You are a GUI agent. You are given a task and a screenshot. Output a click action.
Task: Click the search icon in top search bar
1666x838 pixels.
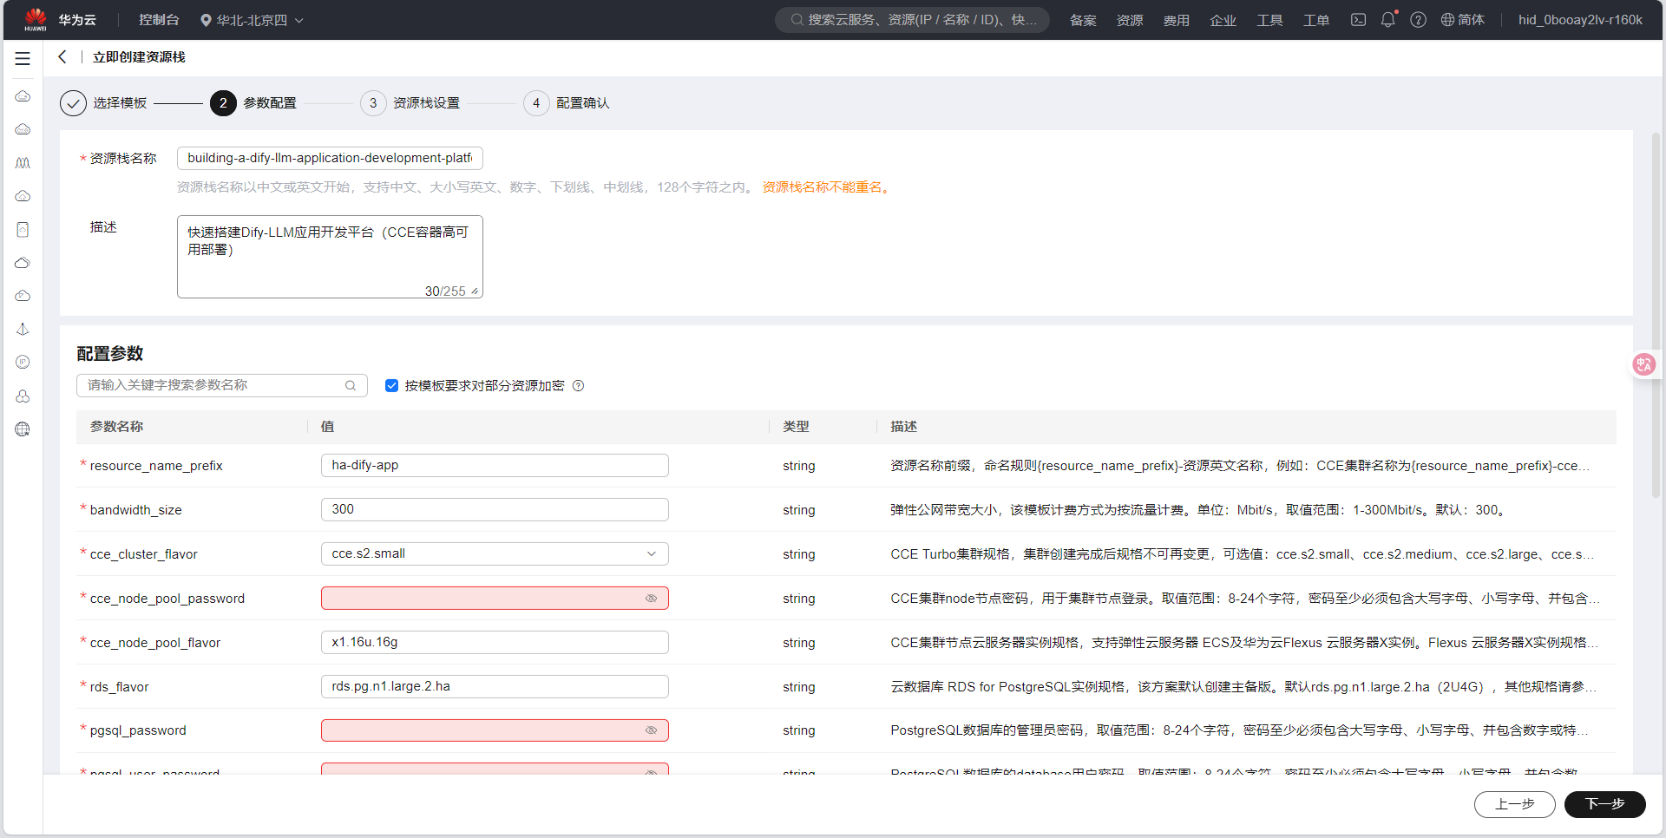pos(797,19)
